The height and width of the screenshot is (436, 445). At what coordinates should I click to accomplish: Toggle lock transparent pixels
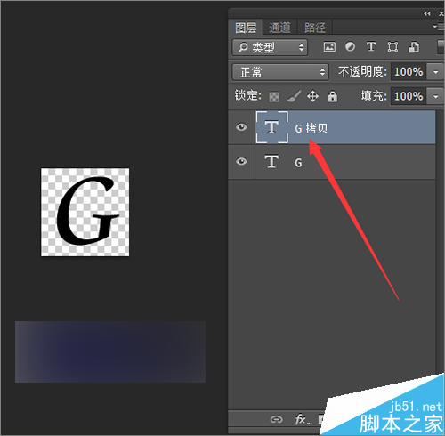[x=274, y=96]
